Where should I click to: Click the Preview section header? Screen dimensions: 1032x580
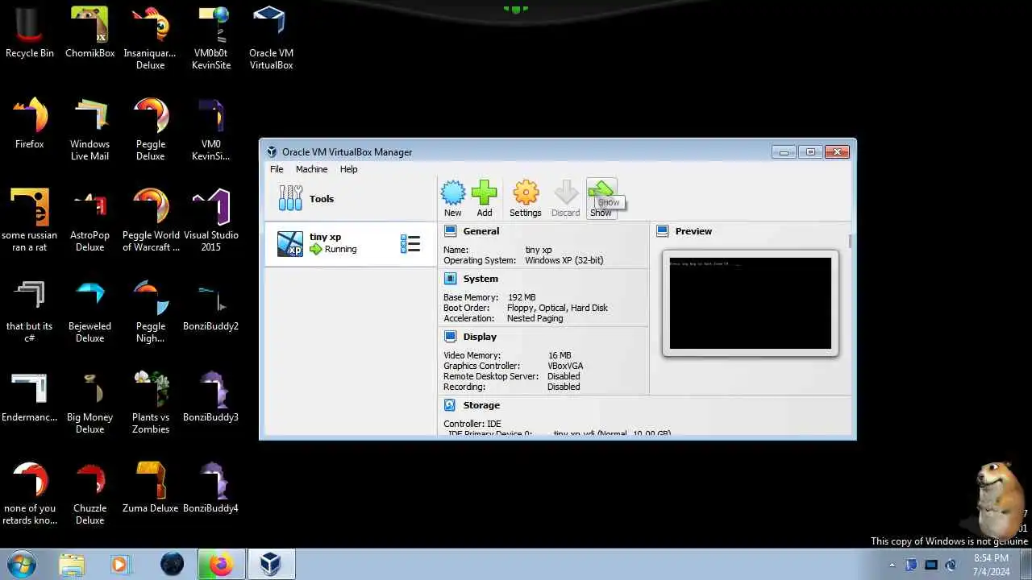coord(693,231)
